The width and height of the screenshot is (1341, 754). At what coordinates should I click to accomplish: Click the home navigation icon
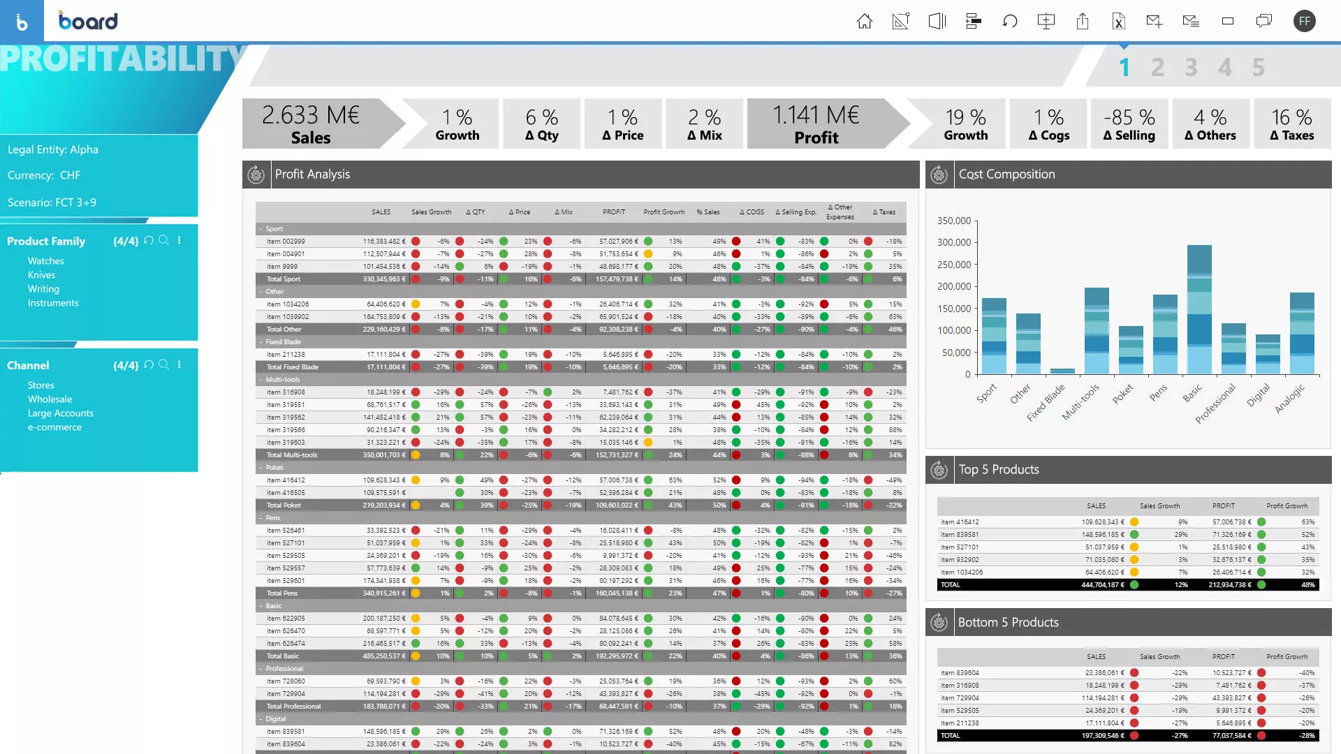point(864,20)
